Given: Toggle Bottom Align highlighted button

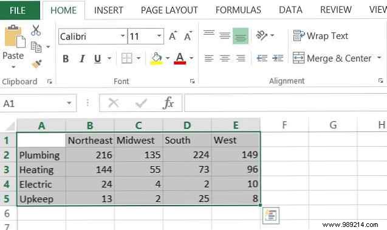Looking at the screenshot, I should click(241, 36).
